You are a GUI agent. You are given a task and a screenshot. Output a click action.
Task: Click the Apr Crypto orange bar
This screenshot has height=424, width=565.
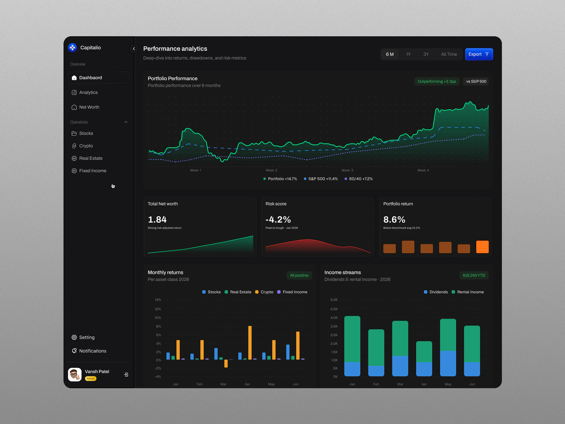click(x=250, y=343)
